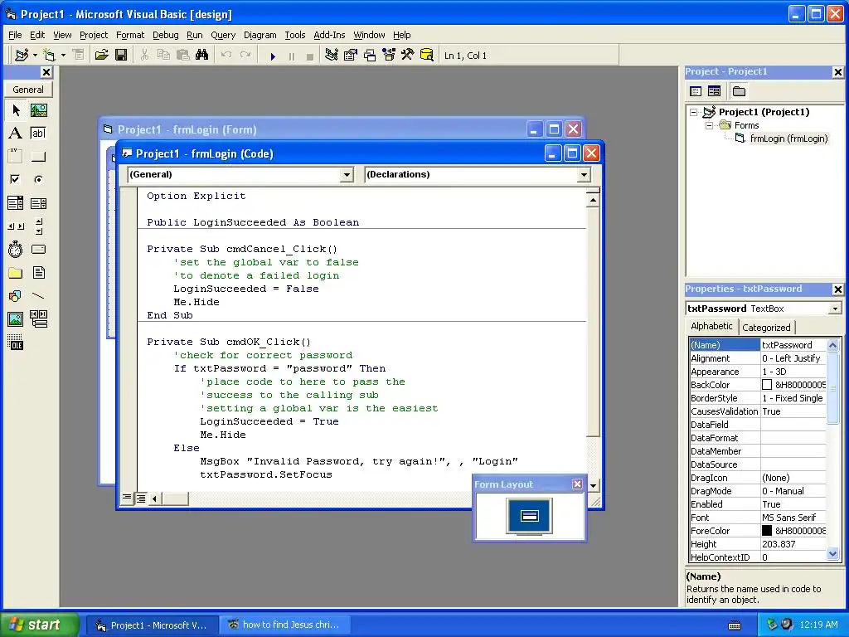Start the program with Run button
Screen dimensions: 849x637
click(x=273, y=56)
